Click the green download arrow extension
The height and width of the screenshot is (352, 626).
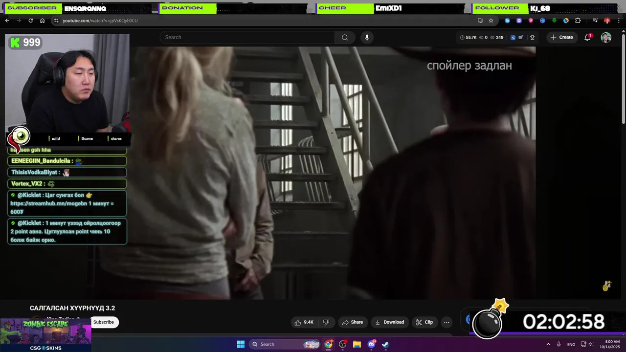(554, 21)
